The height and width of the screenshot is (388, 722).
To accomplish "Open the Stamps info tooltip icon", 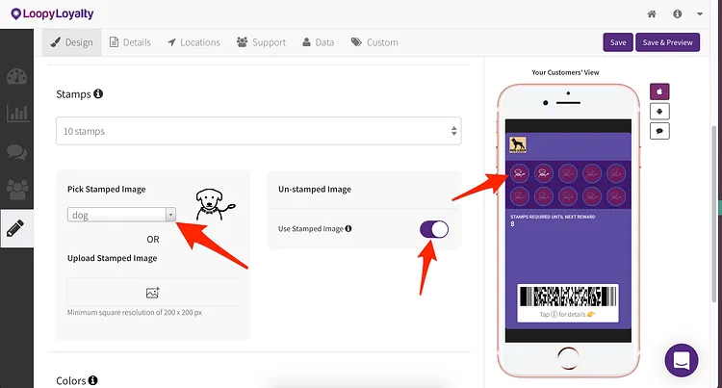I will coord(98,94).
